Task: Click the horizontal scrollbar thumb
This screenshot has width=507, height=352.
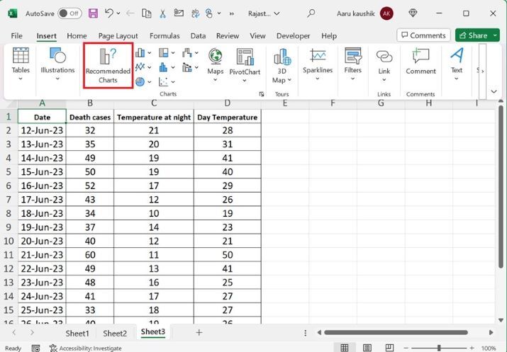Action: pos(396,332)
